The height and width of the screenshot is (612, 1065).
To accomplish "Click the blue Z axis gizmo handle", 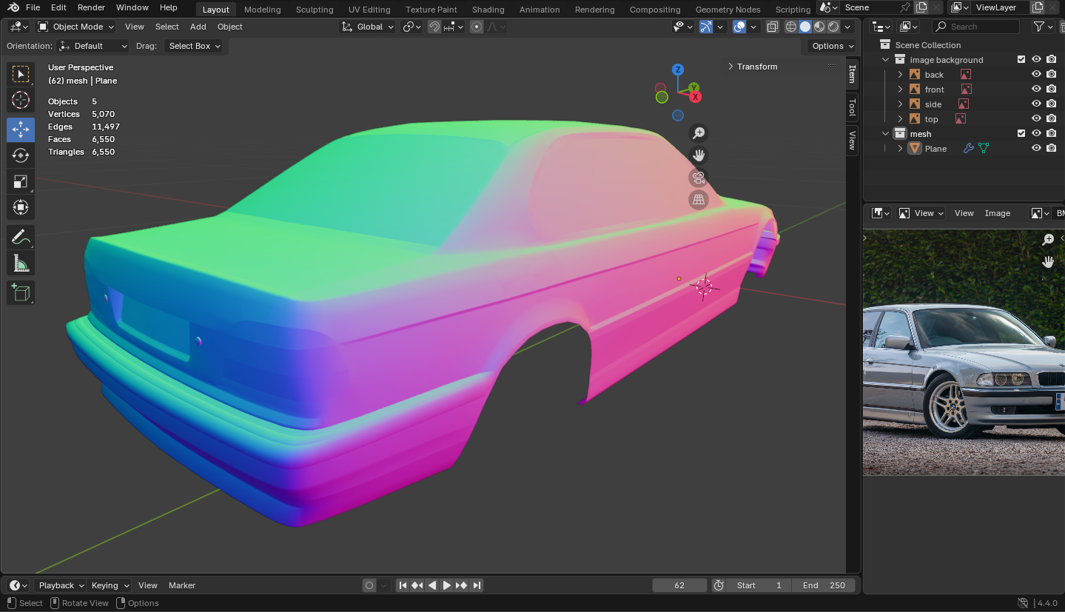I will click(678, 70).
